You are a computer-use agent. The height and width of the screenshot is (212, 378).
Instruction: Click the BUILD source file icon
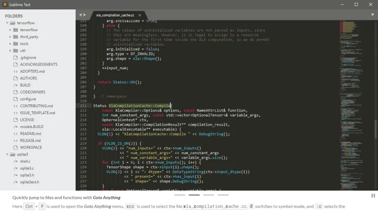click(16, 85)
